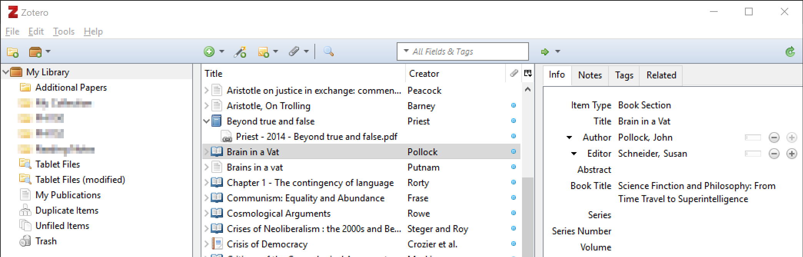Click the green New Item icon

click(209, 51)
